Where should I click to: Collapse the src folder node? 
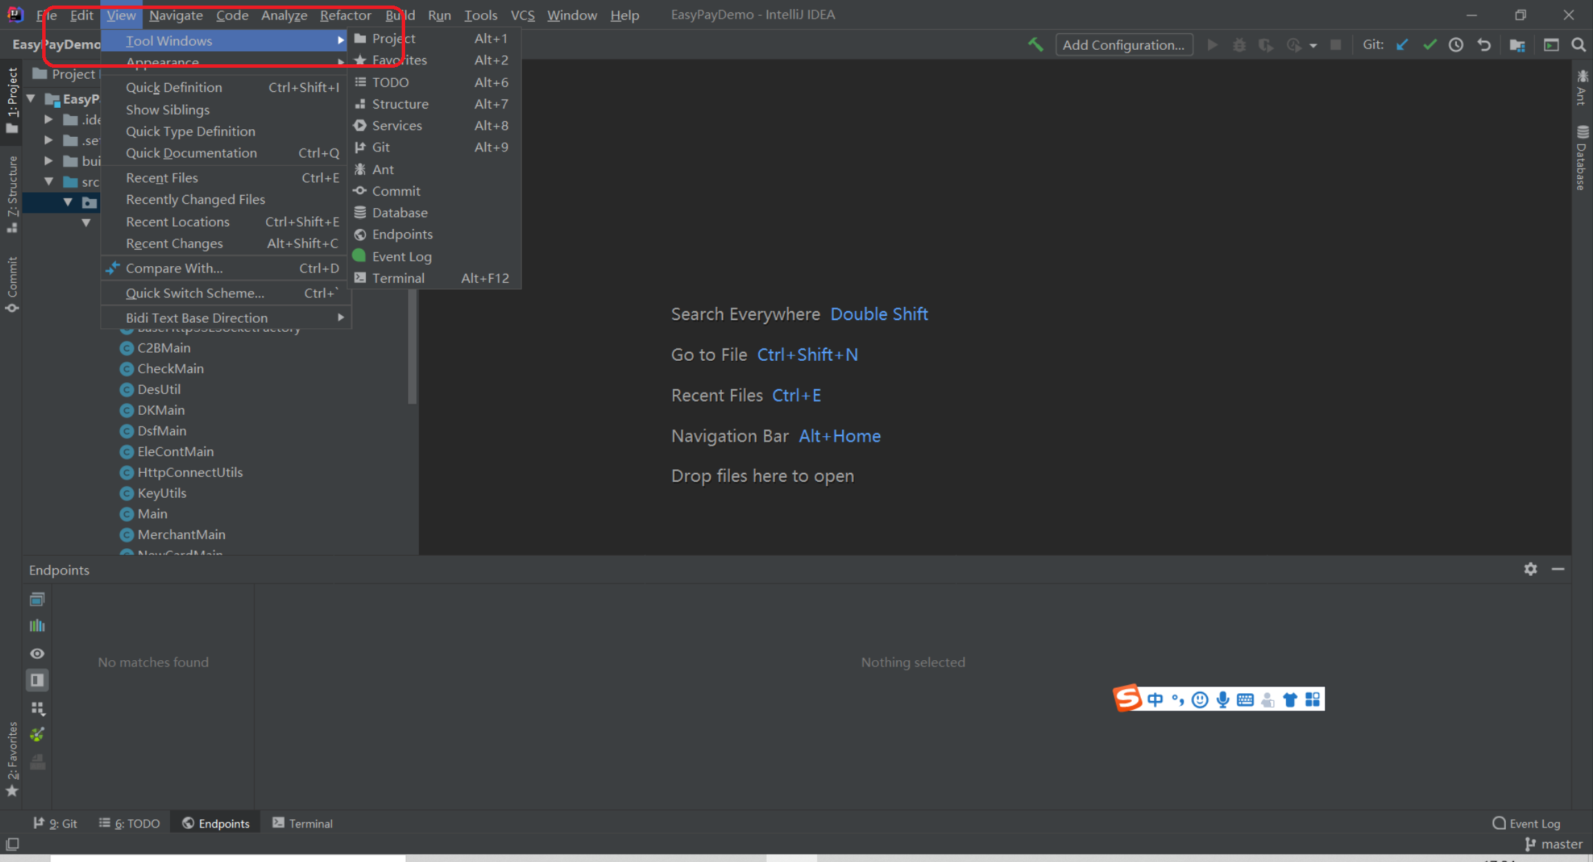pyautogui.click(x=48, y=182)
